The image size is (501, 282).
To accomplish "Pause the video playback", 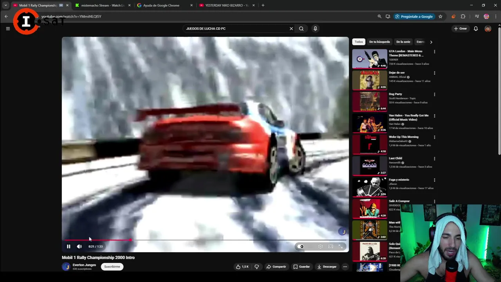I will point(68,246).
